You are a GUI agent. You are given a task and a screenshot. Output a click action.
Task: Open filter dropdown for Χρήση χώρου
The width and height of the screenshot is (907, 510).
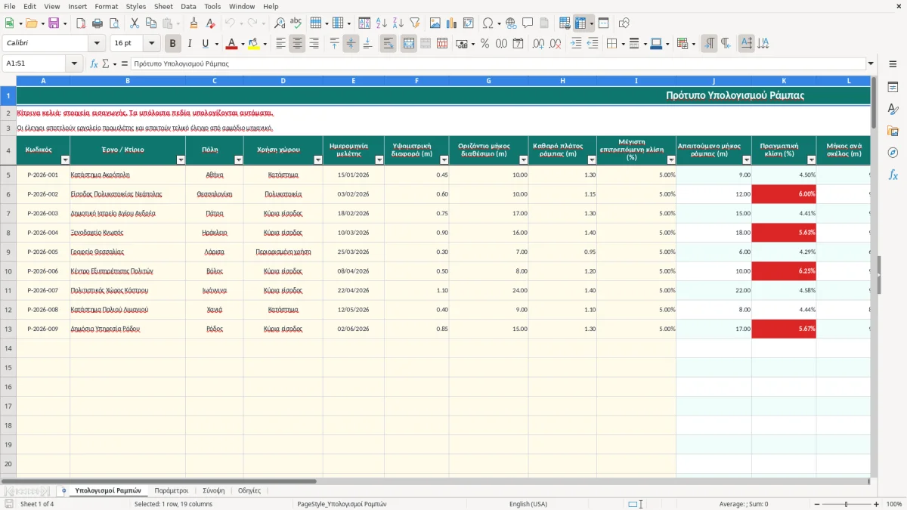pos(318,160)
